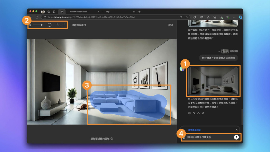Click the browser back arrow

click(x=31, y=17)
